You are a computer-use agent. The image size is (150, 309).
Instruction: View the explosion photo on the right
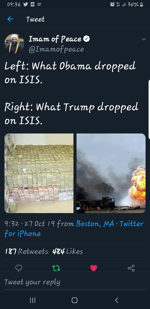111,173
